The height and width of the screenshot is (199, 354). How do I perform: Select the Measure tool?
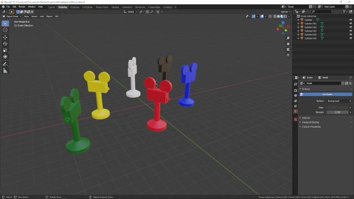(5, 71)
